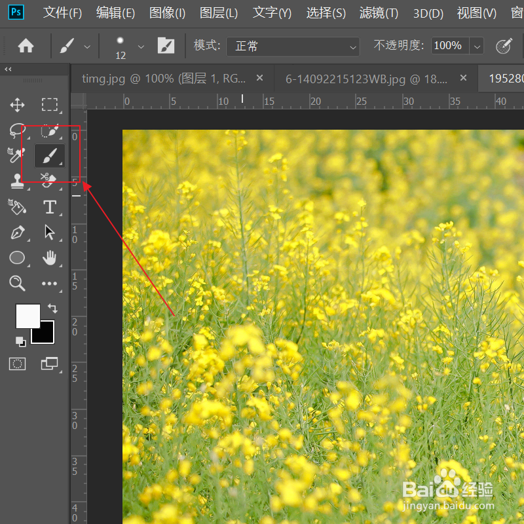Select the Pen tool
The image size is (524, 524).
[17, 233]
